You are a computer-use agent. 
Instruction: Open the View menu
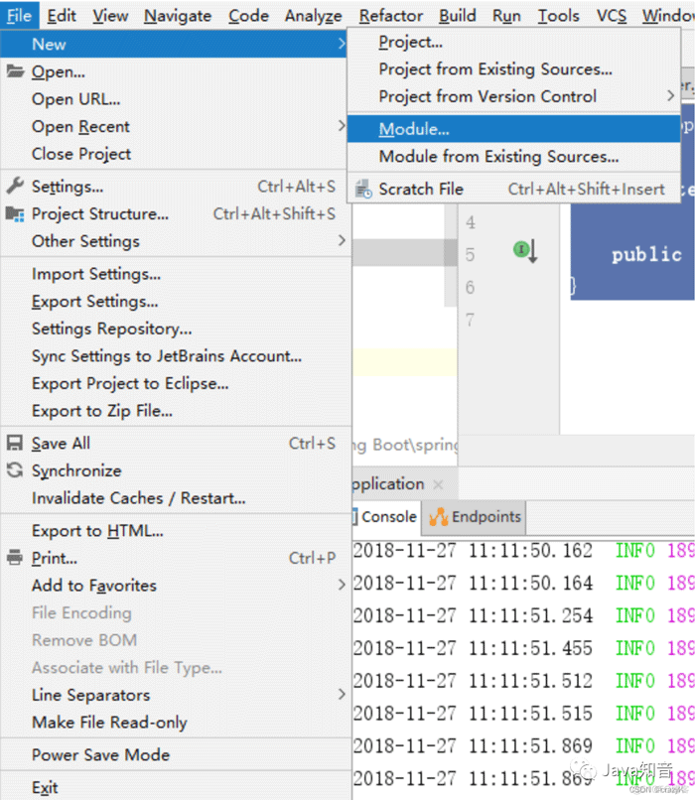110,16
